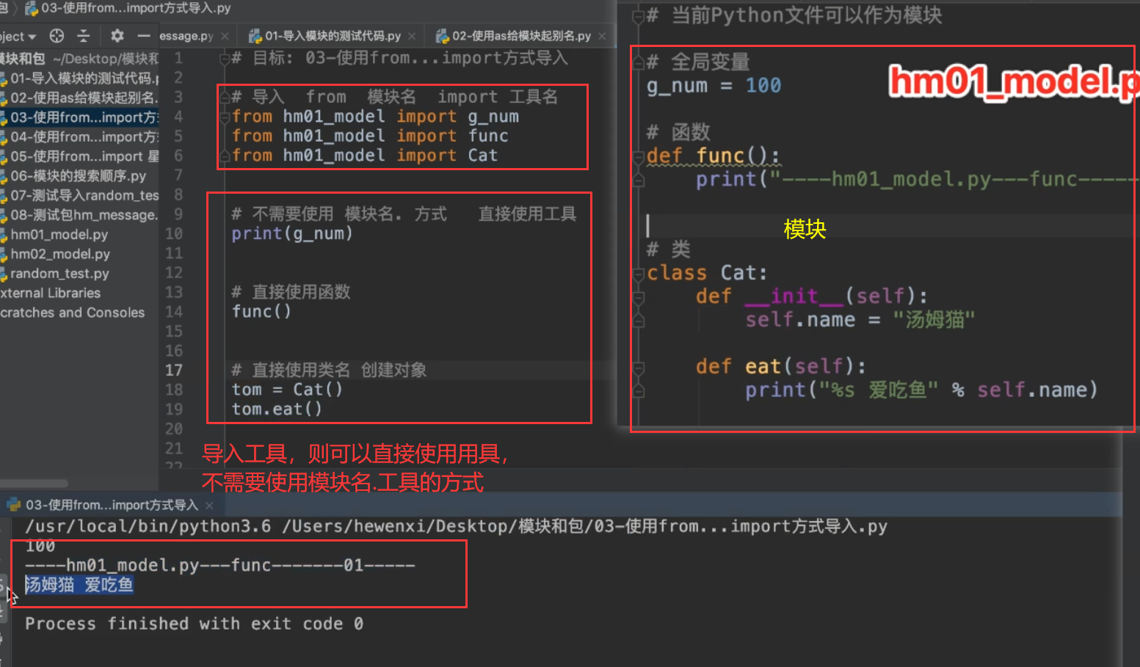Click import line ending with g_num
Viewport: 1140px width, 667px height.
pos(375,117)
